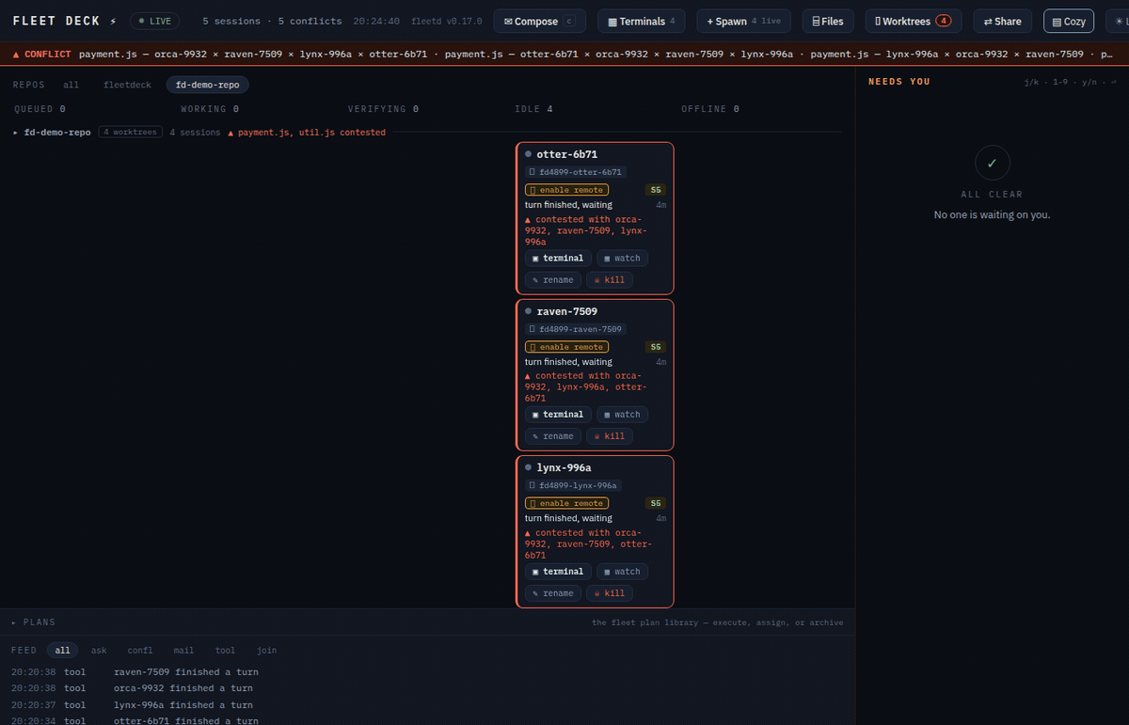Kill the raven-7509 session

click(609, 436)
